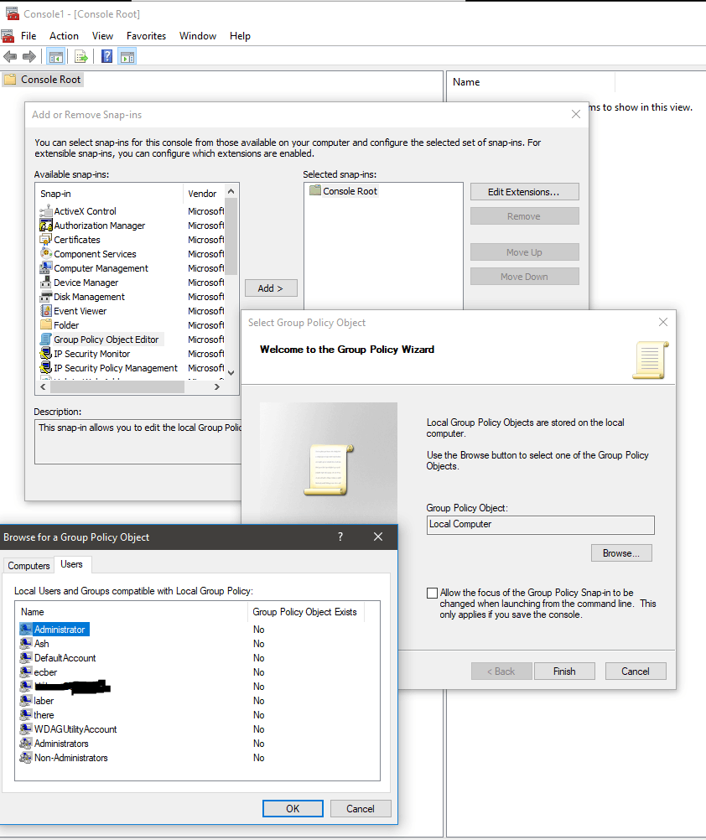Close the Select Group Policy Object wizard
The image size is (706, 840).
point(663,322)
